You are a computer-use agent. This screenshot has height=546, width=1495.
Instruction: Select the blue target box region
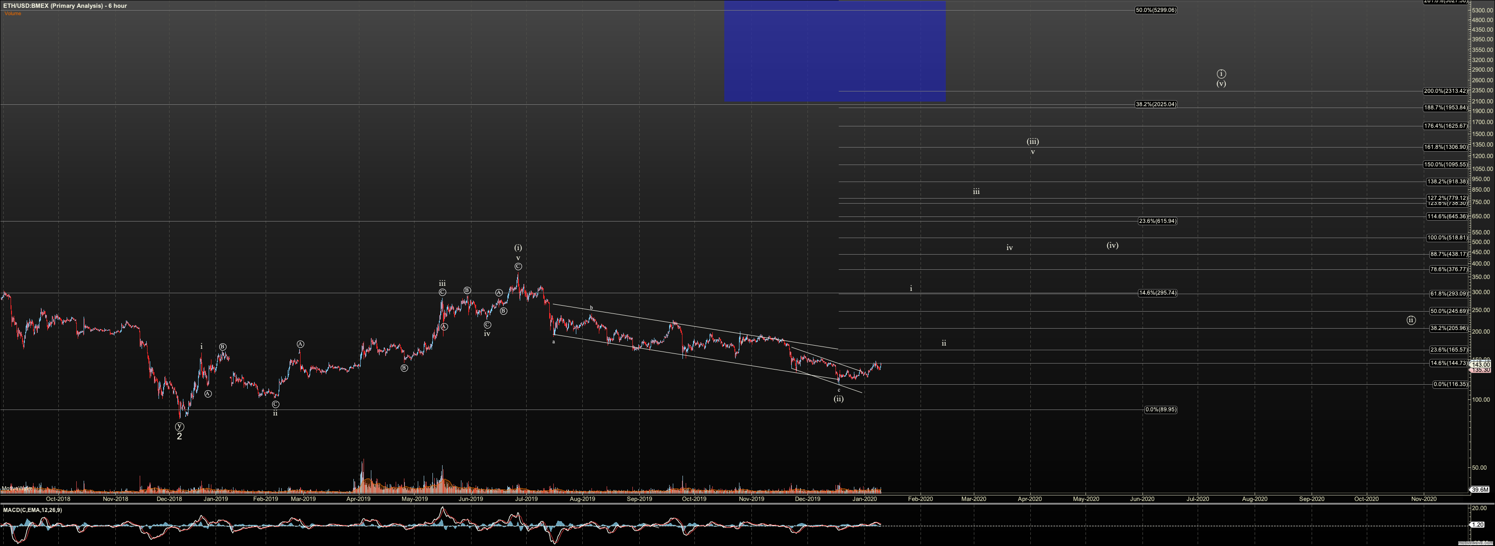click(834, 51)
